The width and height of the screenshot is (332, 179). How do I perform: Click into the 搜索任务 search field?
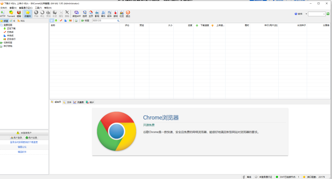click(x=105, y=21)
